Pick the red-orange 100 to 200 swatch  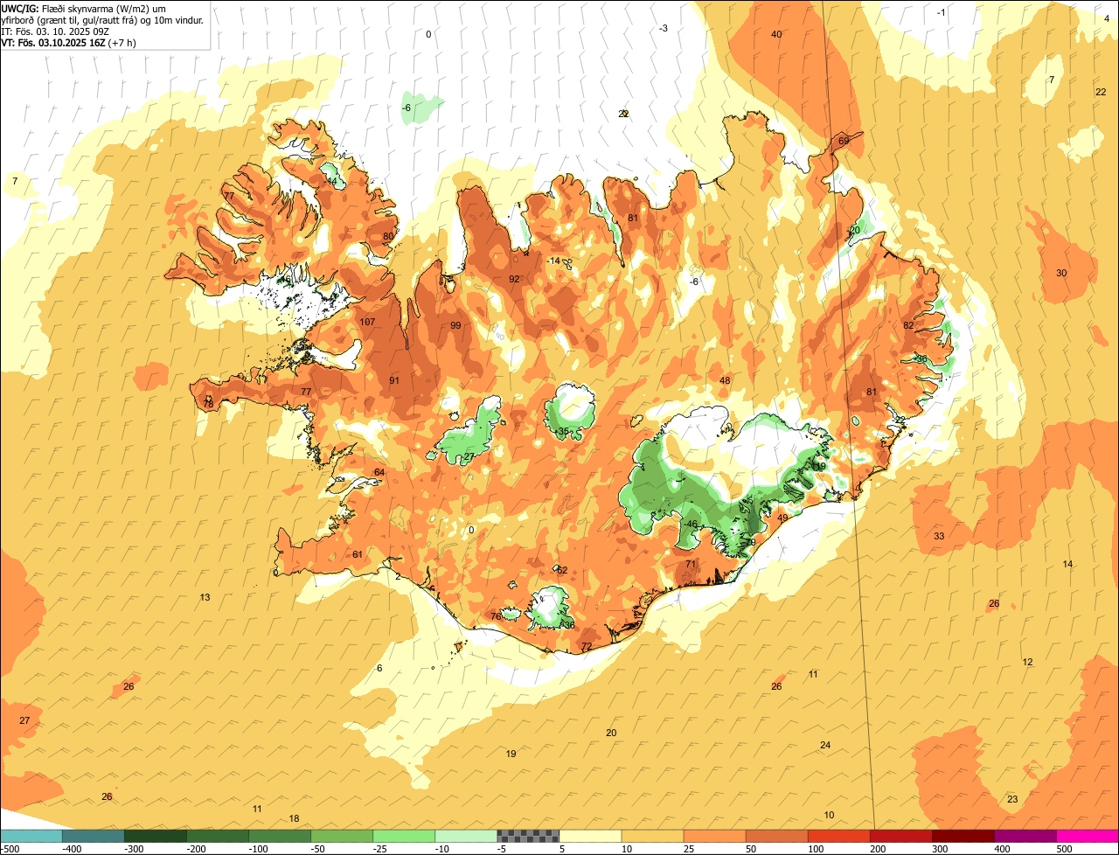pyautogui.click(x=838, y=836)
